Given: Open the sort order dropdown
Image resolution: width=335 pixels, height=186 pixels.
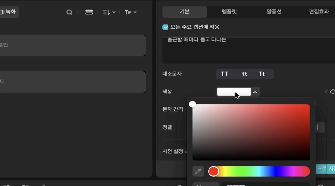Looking at the screenshot, I should pos(109,12).
